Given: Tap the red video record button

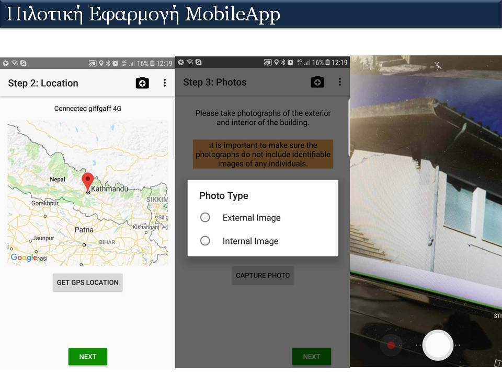Looking at the screenshot, I should coord(391,345).
